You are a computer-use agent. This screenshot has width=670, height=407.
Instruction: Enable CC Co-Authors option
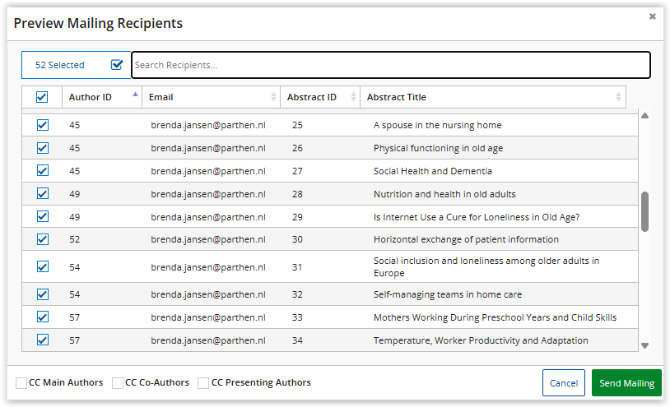118,383
